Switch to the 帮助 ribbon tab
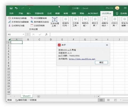Viewport: 128px width, 107px height. 82,13
